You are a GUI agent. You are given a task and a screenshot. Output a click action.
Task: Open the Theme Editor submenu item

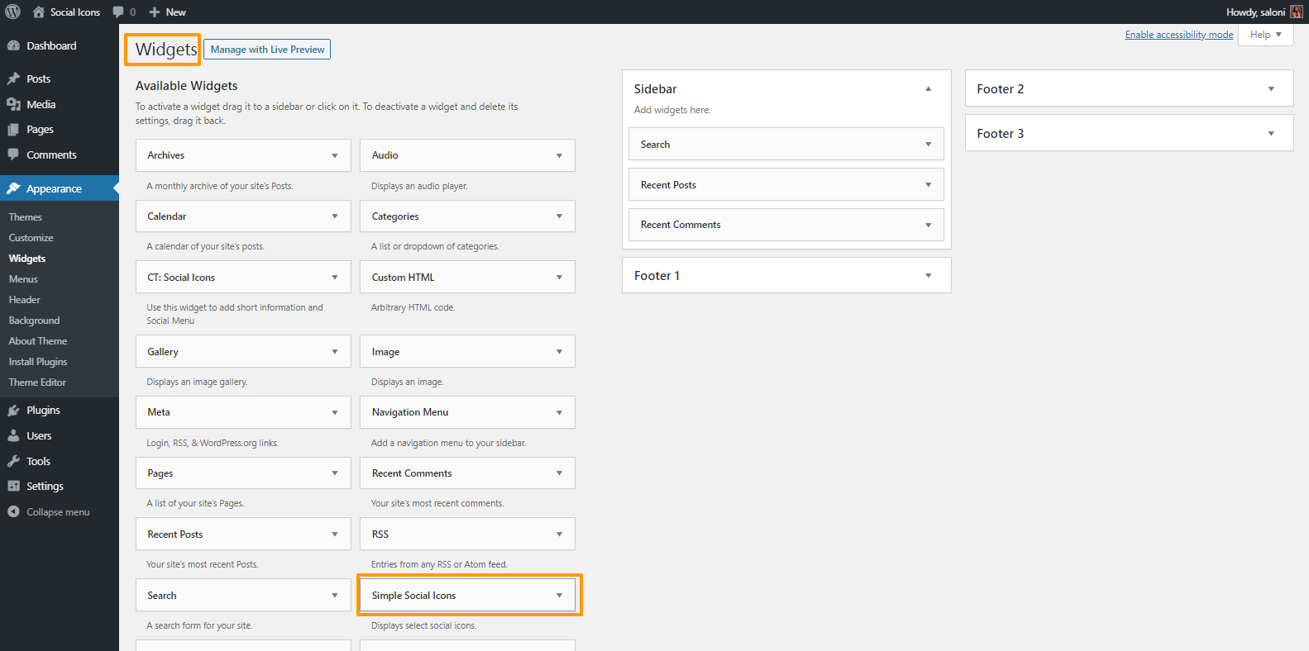[x=37, y=383]
